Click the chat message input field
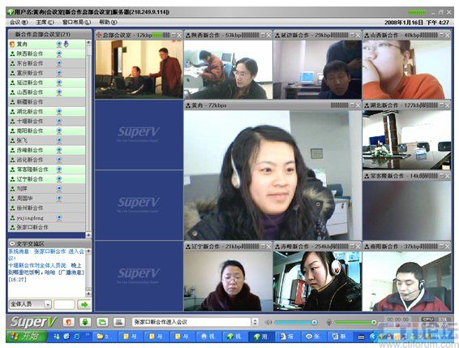Screen dimensions: 459x348 coord(64,305)
